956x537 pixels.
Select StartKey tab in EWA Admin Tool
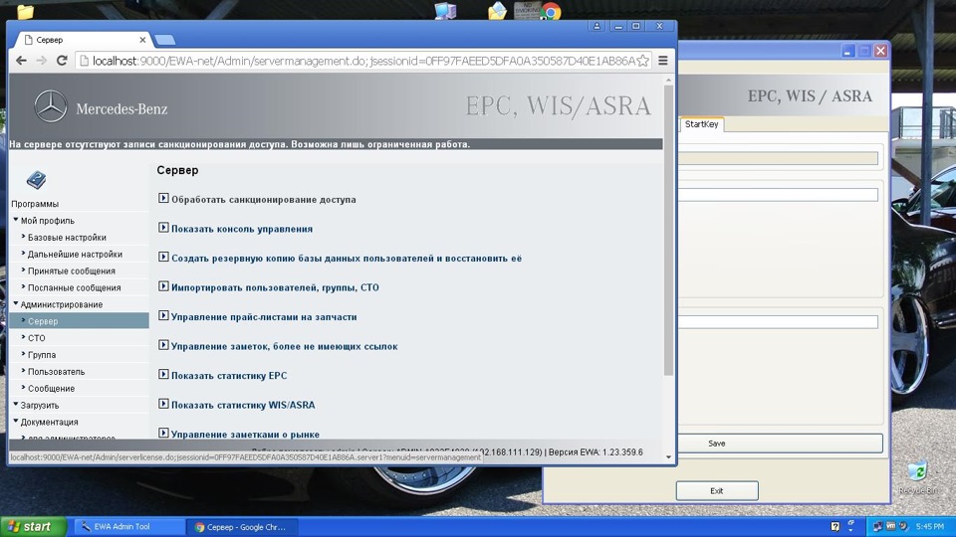click(701, 124)
